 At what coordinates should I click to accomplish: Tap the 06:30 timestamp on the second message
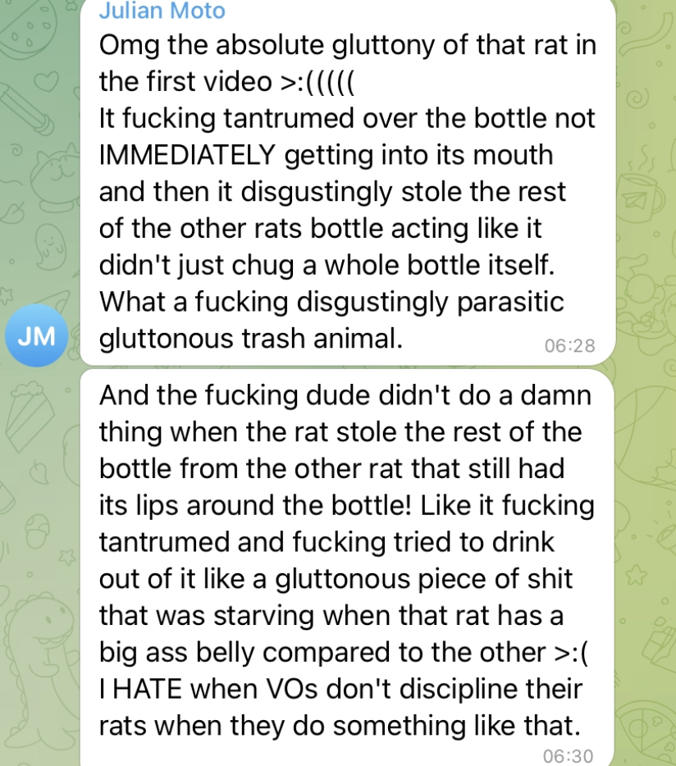(568, 755)
